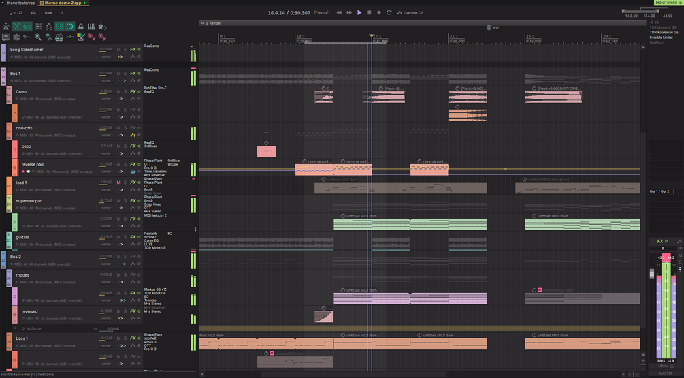The width and height of the screenshot is (684, 378).
Task: Click the automation envelope icon on reverse pad
Action: (x=133, y=172)
